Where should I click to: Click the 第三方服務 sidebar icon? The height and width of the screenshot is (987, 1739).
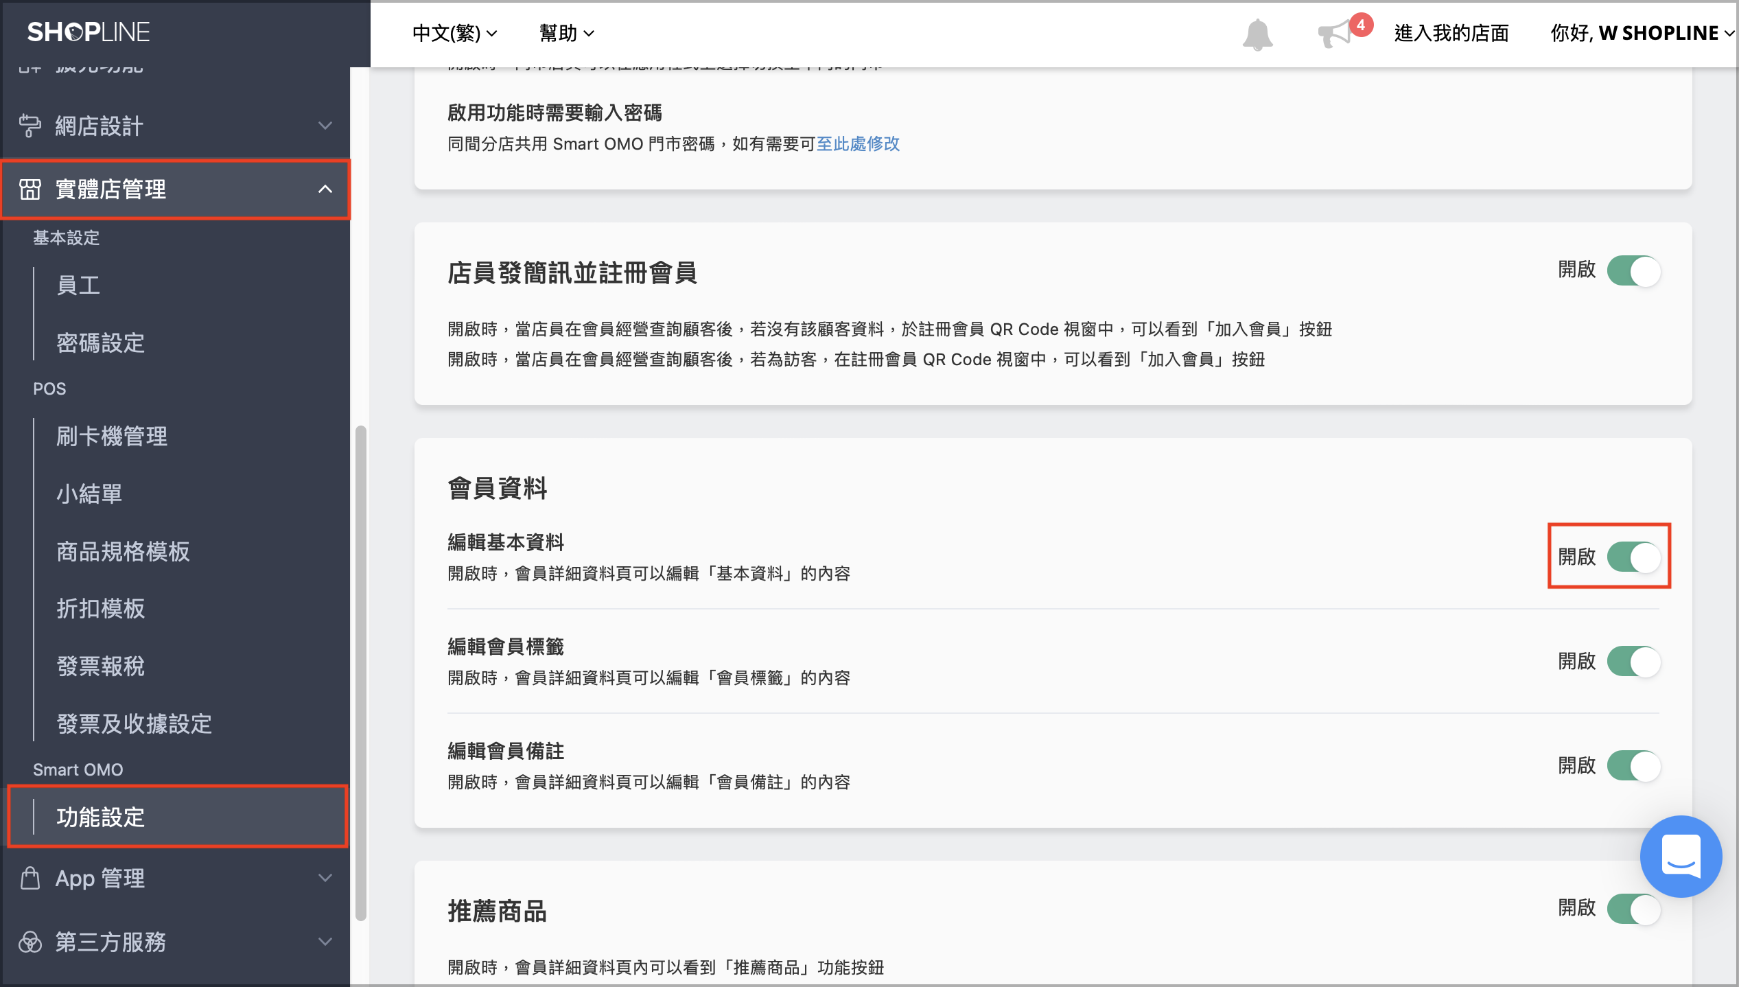30,942
